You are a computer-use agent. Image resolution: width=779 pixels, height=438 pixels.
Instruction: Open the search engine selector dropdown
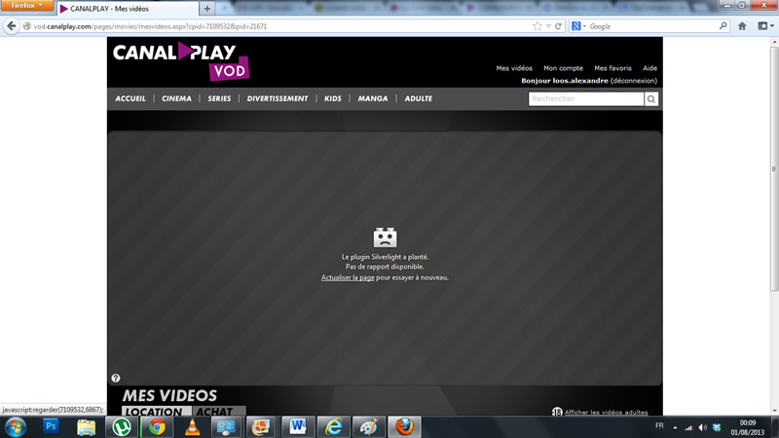pos(578,26)
